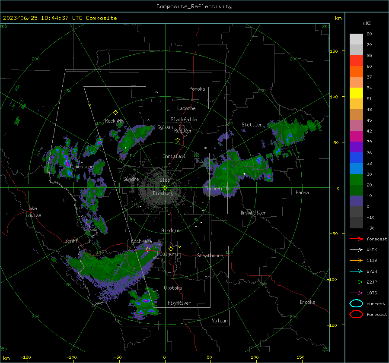The height and width of the screenshot is (363, 389).
Task: Select the cyan 27ZW arrow icon
Action: pyautogui.click(x=356, y=271)
